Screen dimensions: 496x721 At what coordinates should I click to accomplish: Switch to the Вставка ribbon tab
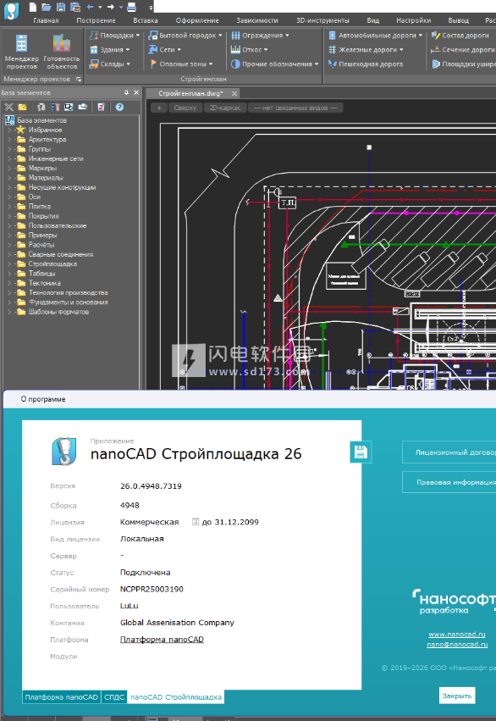[146, 20]
